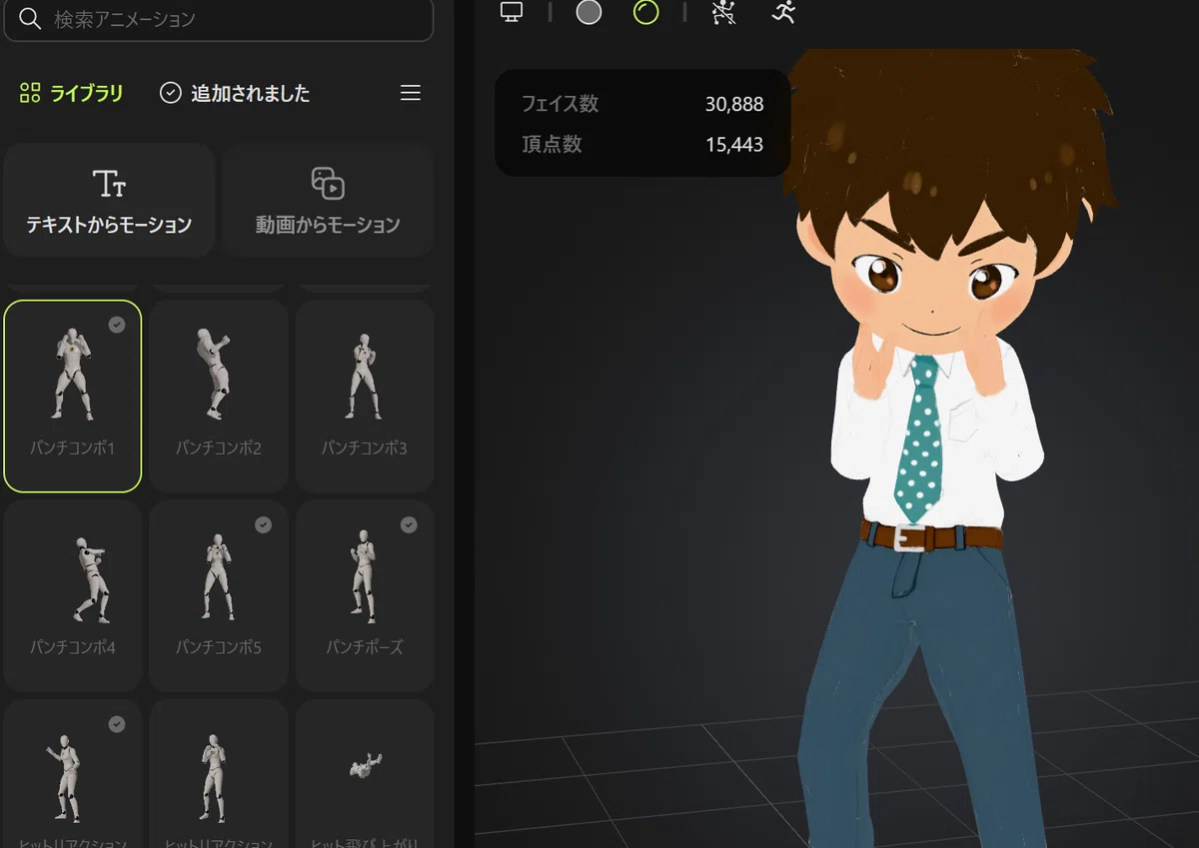Click the monitor display icon in viewport toolbar
Viewport: 1199px width, 848px height.
point(512,12)
